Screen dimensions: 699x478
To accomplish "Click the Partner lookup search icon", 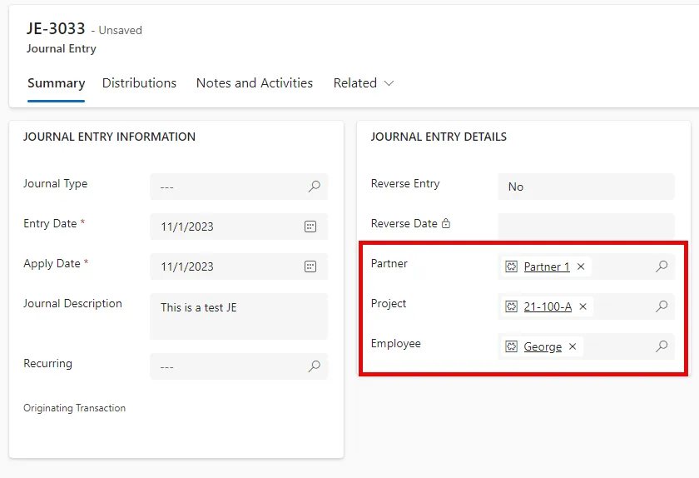I will (662, 266).
